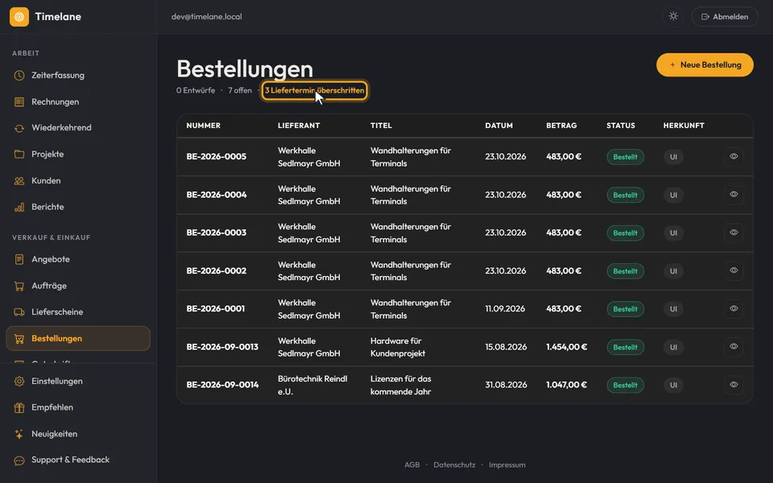Click the Timelane logo icon

19,17
